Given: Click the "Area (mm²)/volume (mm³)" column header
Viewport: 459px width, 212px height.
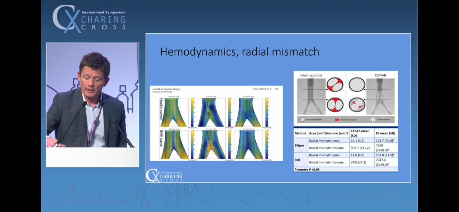Looking at the screenshot, I should tap(328, 133).
